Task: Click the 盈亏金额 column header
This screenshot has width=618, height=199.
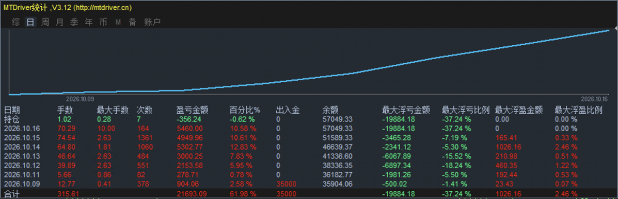Action: (193, 110)
